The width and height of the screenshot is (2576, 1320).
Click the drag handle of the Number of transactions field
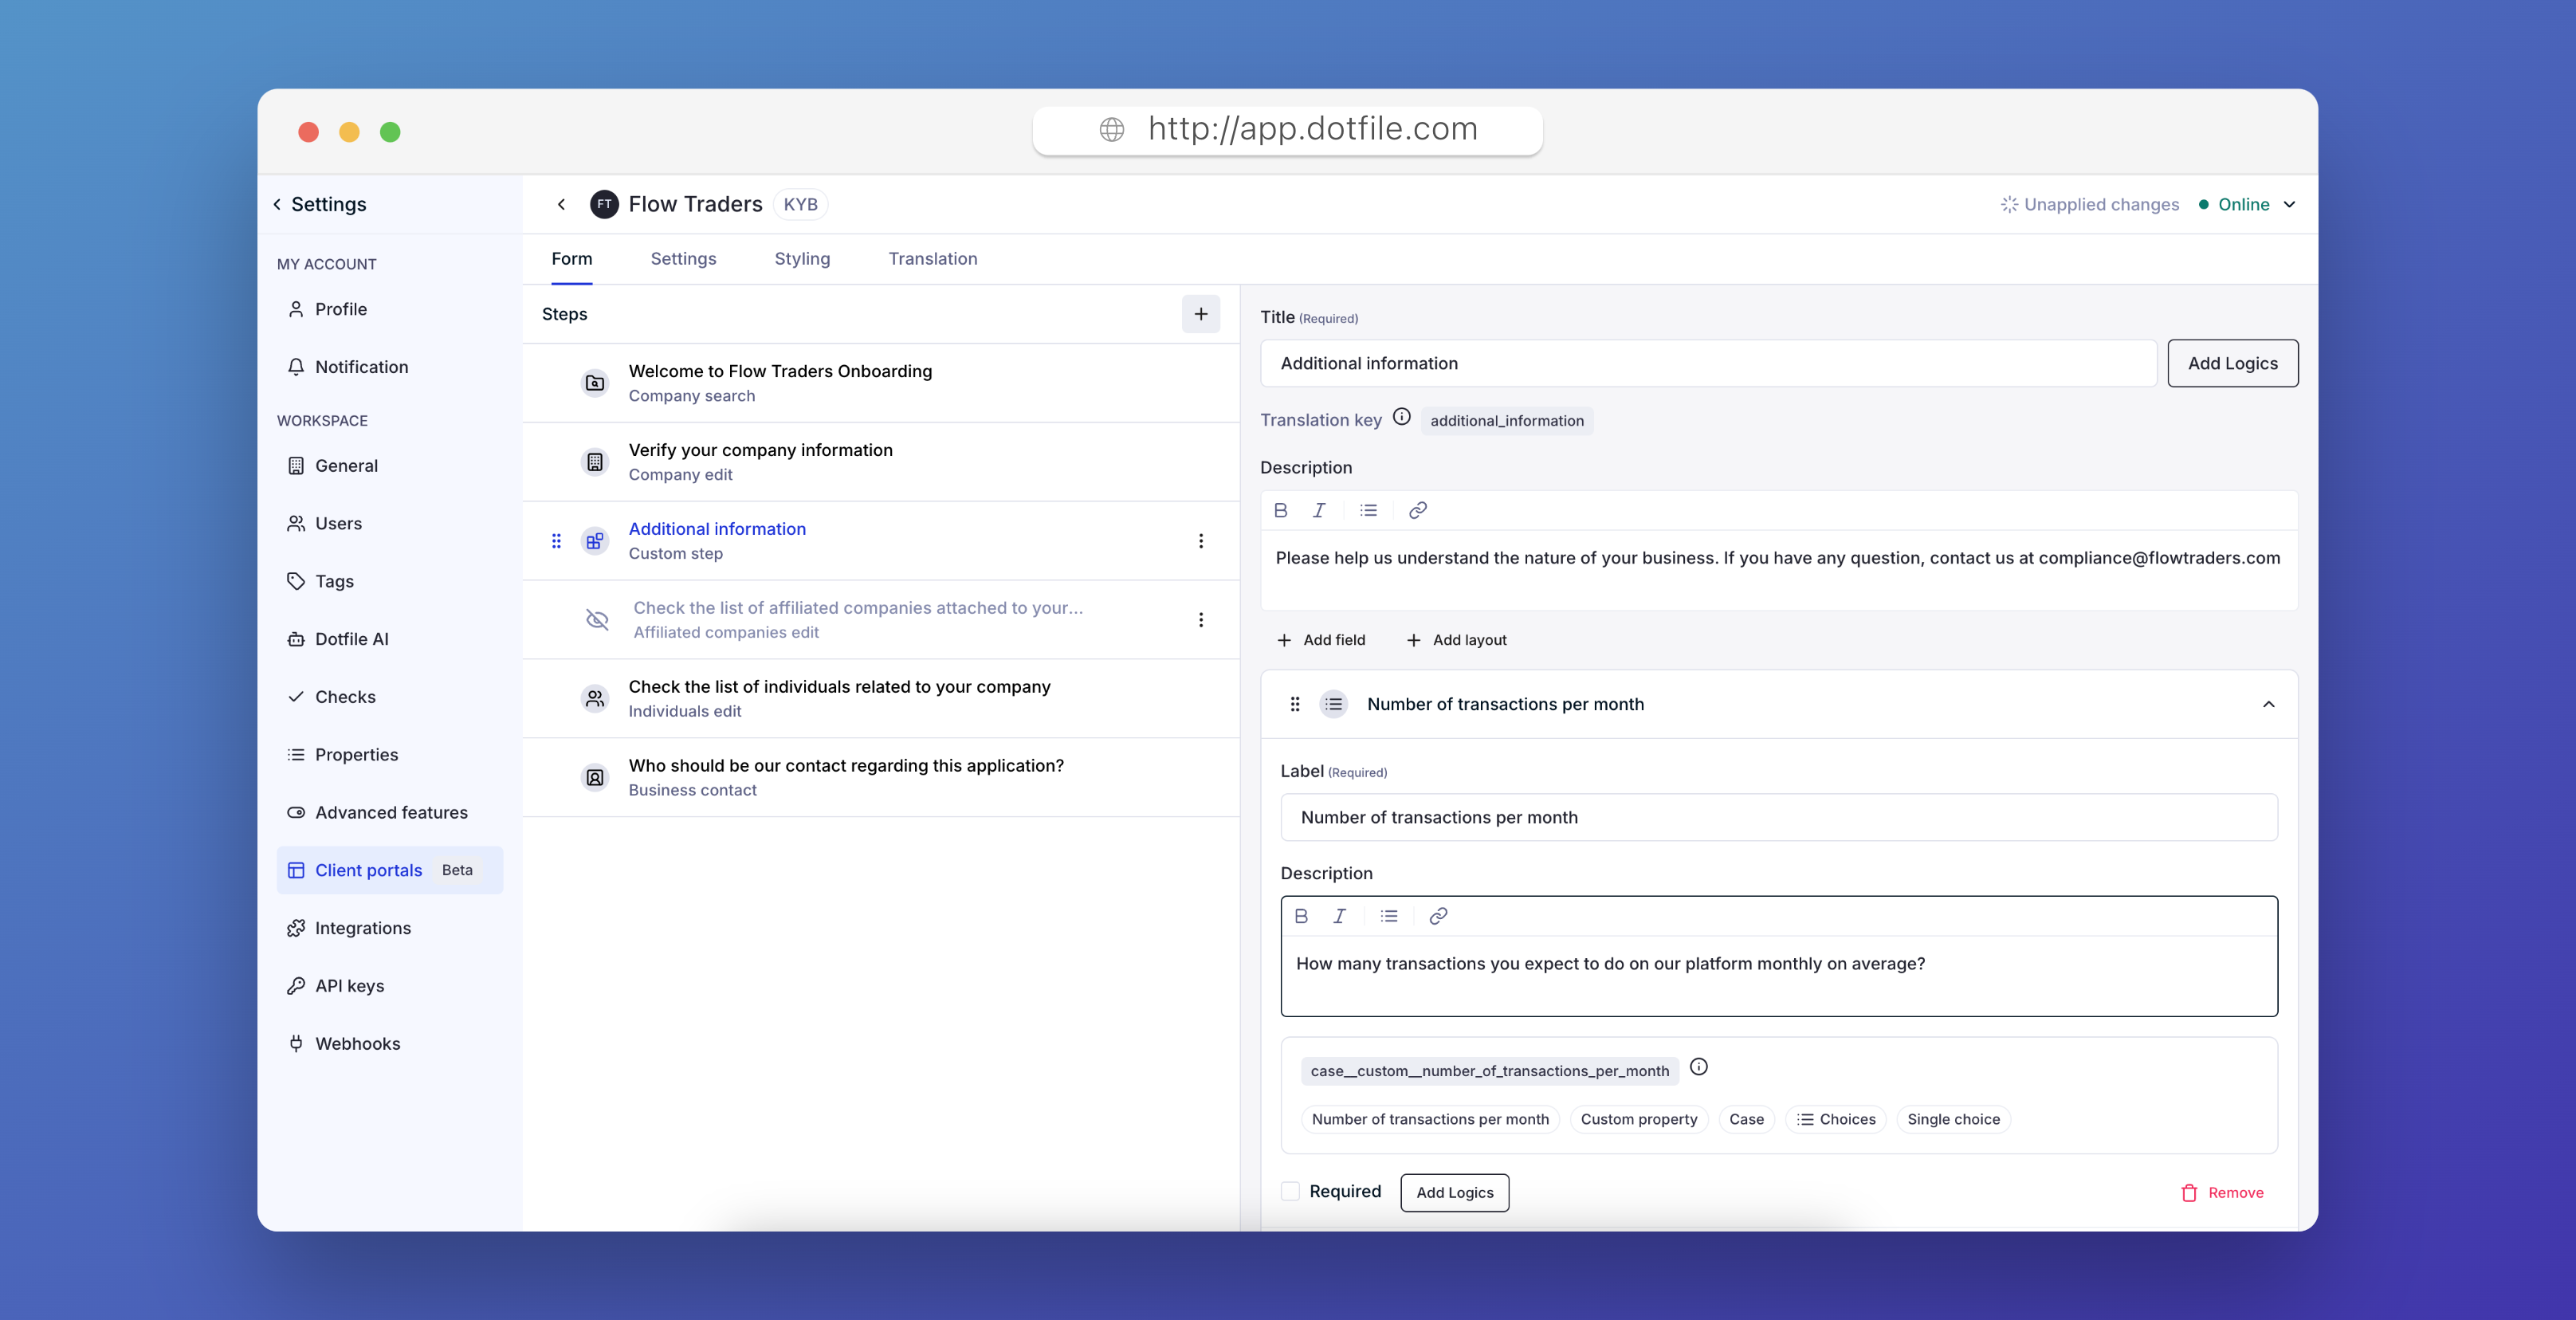pyautogui.click(x=1294, y=704)
